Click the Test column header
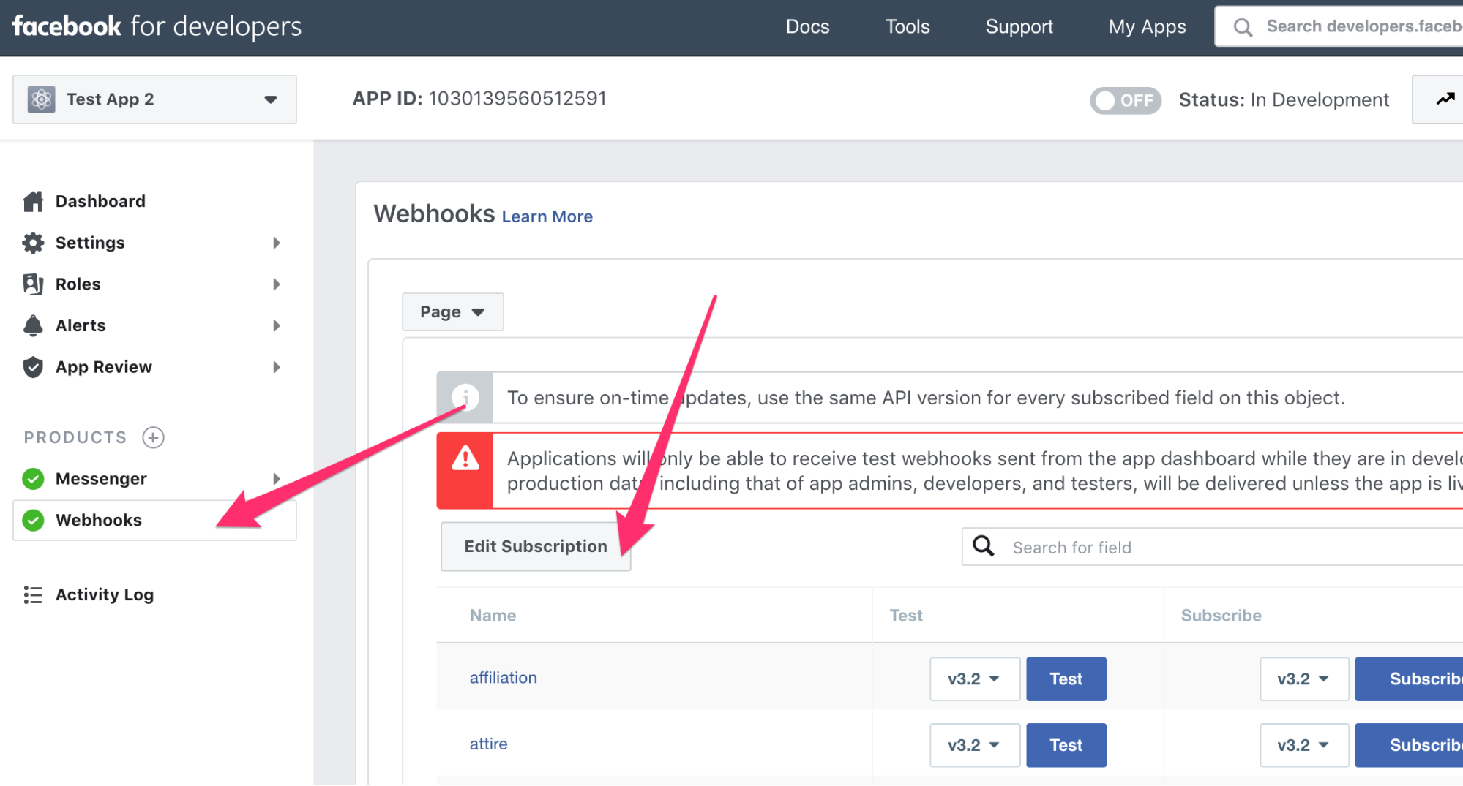 906,616
